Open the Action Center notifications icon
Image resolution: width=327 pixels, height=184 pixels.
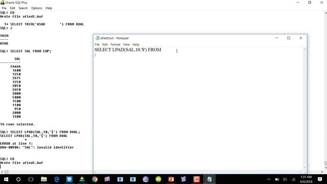[320, 179]
